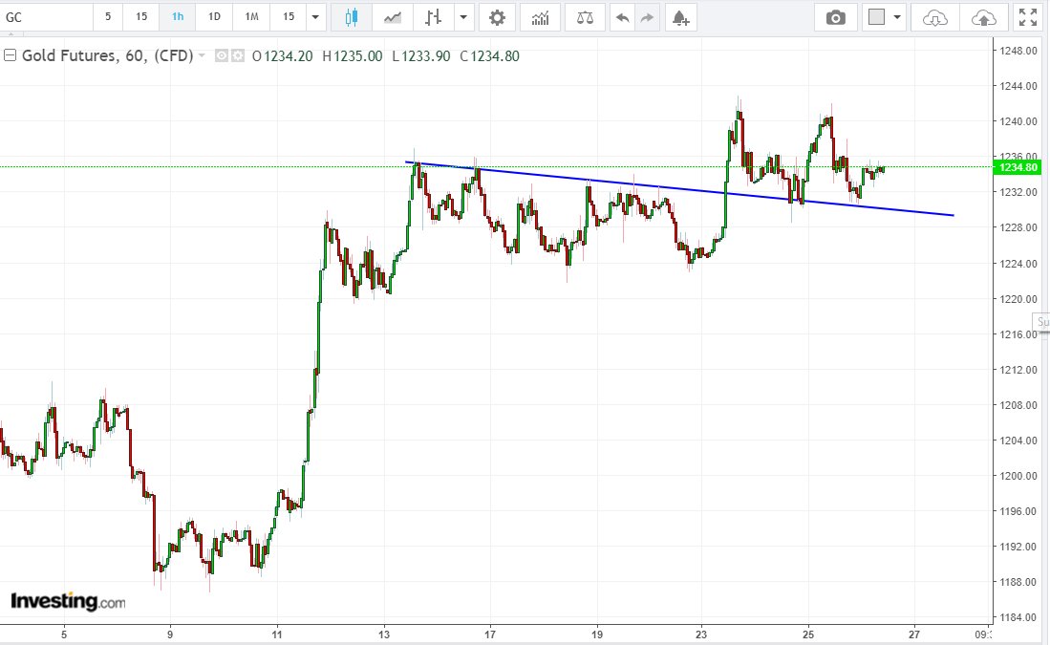Choose the bar chart style icon
The image size is (1050, 645).
(433, 17)
